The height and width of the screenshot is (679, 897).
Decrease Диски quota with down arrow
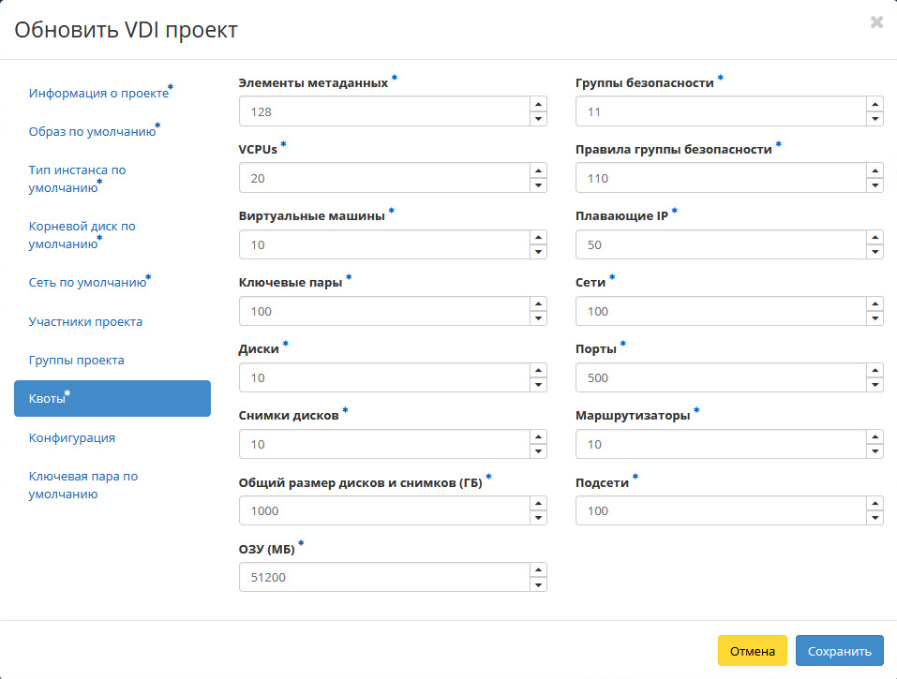click(538, 385)
